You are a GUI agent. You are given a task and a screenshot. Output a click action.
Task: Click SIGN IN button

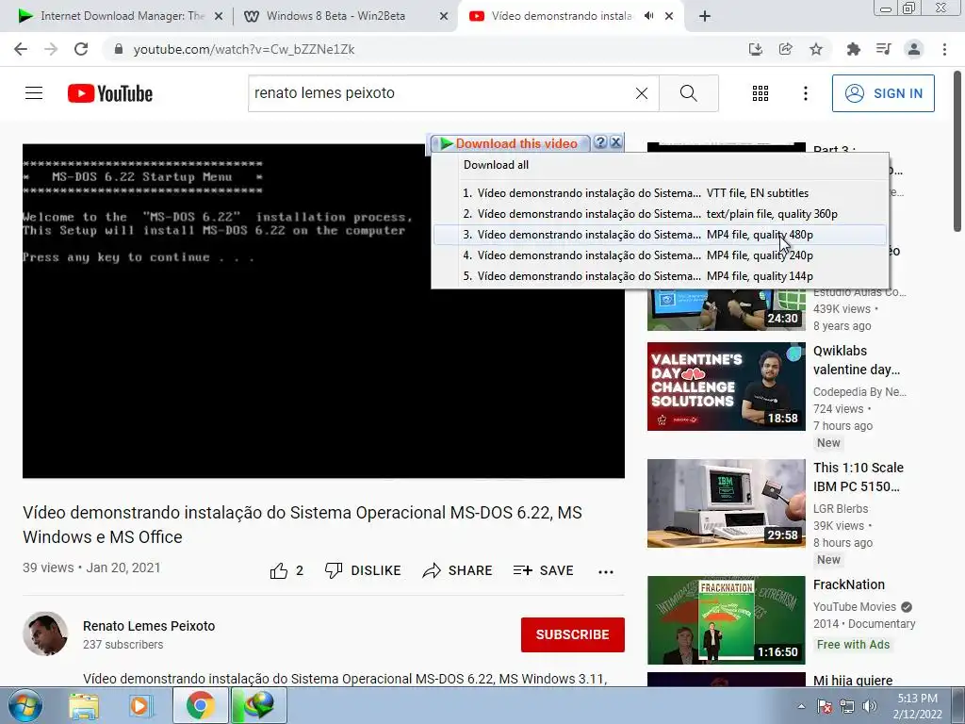click(x=883, y=93)
